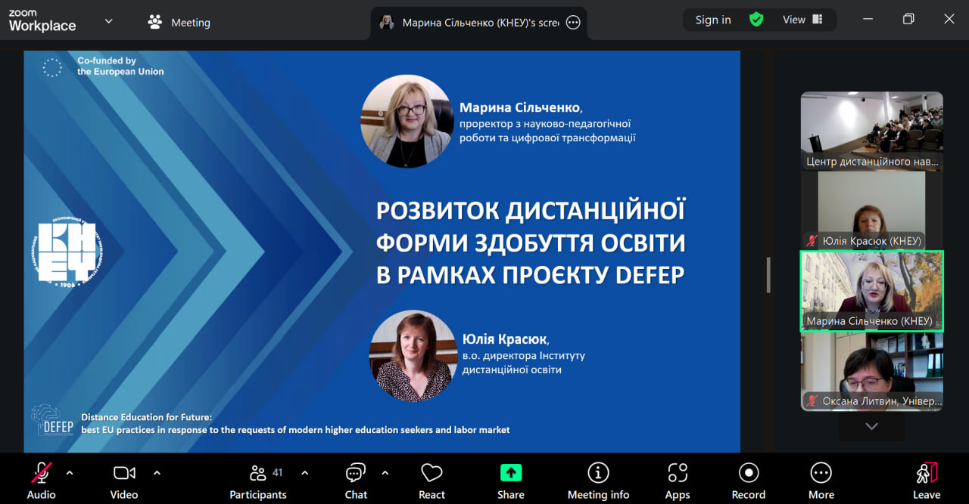Start recording with Record button
969x504 pixels.
(x=749, y=479)
